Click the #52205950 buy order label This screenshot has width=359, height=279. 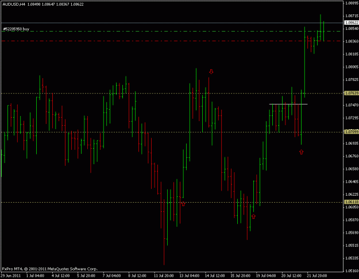(x=16, y=29)
